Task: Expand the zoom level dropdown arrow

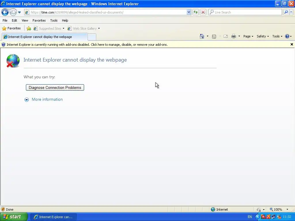Action: 287,209
